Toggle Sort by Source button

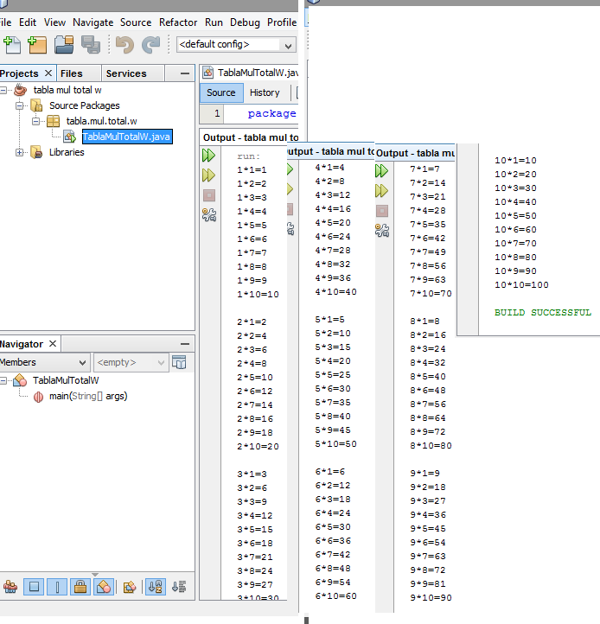[x=179, y=587]
